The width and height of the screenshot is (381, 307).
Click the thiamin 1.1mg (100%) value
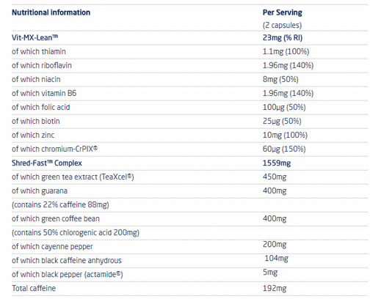tap(286, 51)
